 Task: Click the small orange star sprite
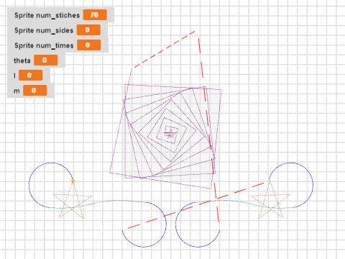click(x=73, y=181)
